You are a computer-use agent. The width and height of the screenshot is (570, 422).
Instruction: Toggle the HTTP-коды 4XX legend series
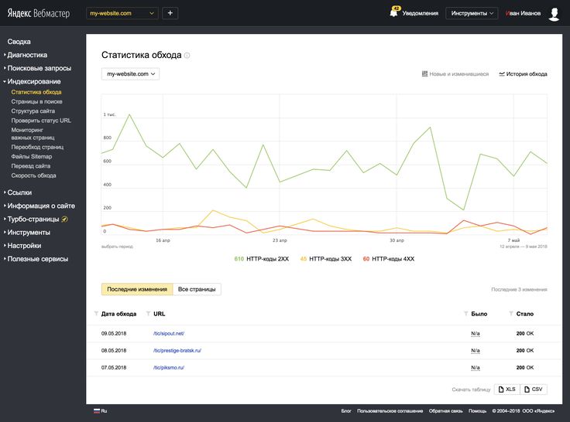pyautogui.click(x=388, y=259)
